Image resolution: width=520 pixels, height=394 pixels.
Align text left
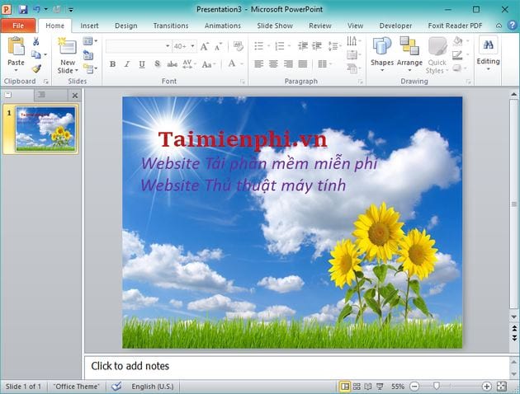258,64
